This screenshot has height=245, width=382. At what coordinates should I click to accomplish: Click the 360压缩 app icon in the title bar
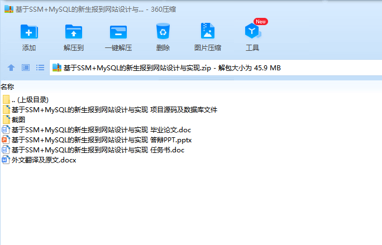pyautogui.click(x=9, y=9)
